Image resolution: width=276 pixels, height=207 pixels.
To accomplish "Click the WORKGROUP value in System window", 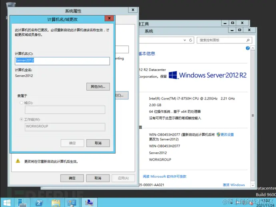I will pyautogui.click(x=160, y=160).
